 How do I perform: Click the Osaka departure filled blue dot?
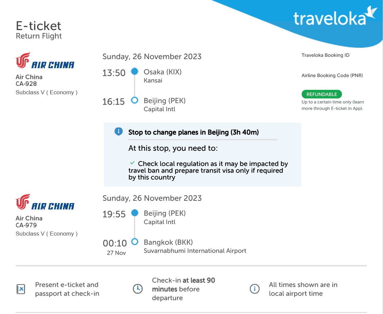tap(135, 71)
